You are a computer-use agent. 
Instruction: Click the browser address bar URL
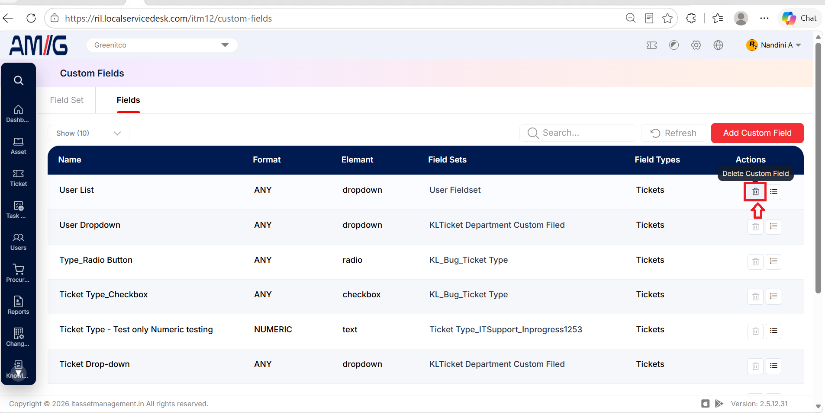click(168, 18)
